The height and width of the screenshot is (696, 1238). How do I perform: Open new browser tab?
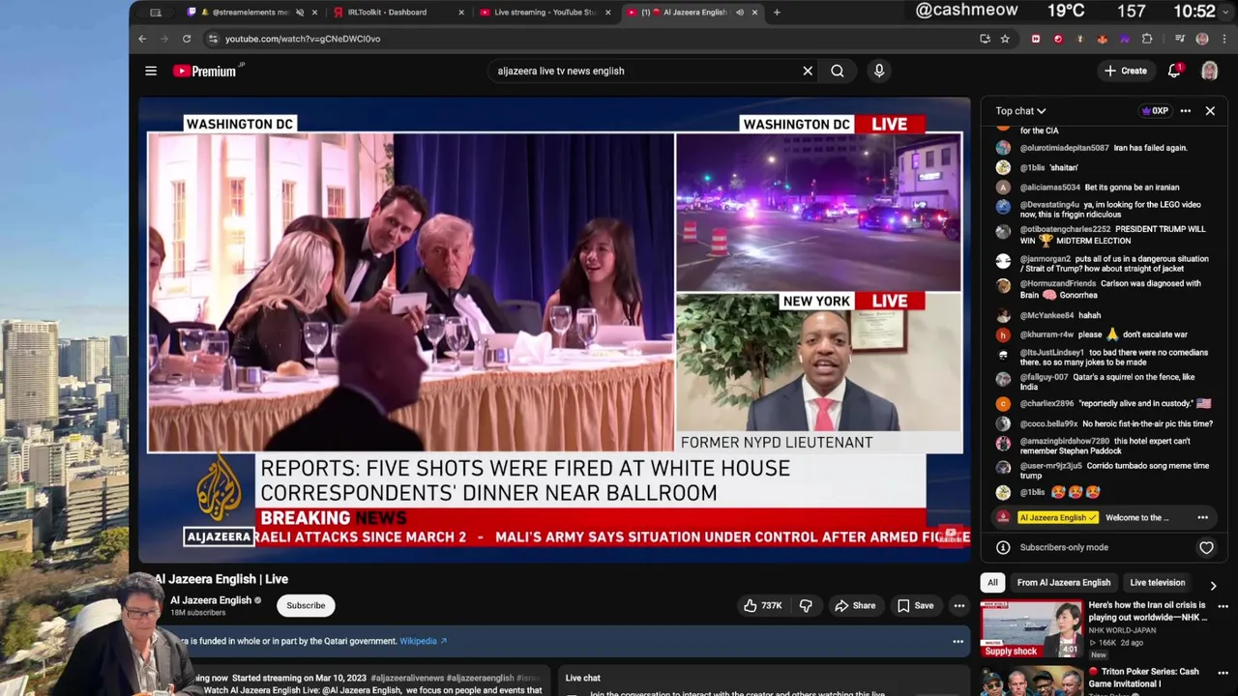tap(777, 13)
